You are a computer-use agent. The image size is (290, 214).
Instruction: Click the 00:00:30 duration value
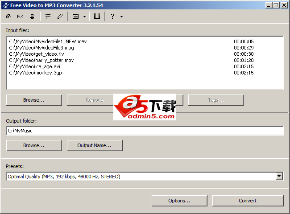pos(244,54)
